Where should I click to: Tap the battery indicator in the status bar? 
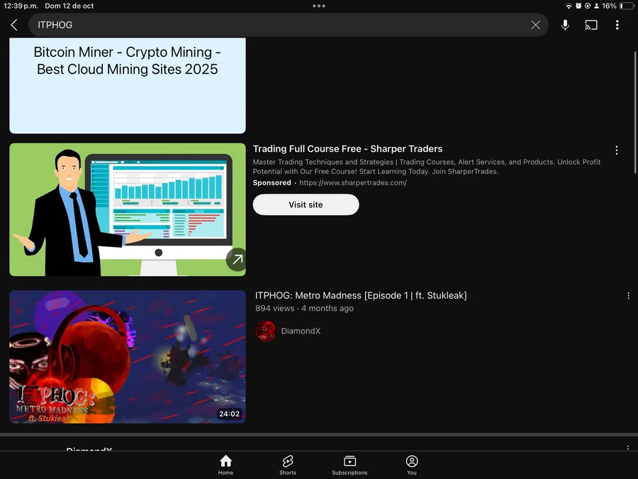[626, 6]
